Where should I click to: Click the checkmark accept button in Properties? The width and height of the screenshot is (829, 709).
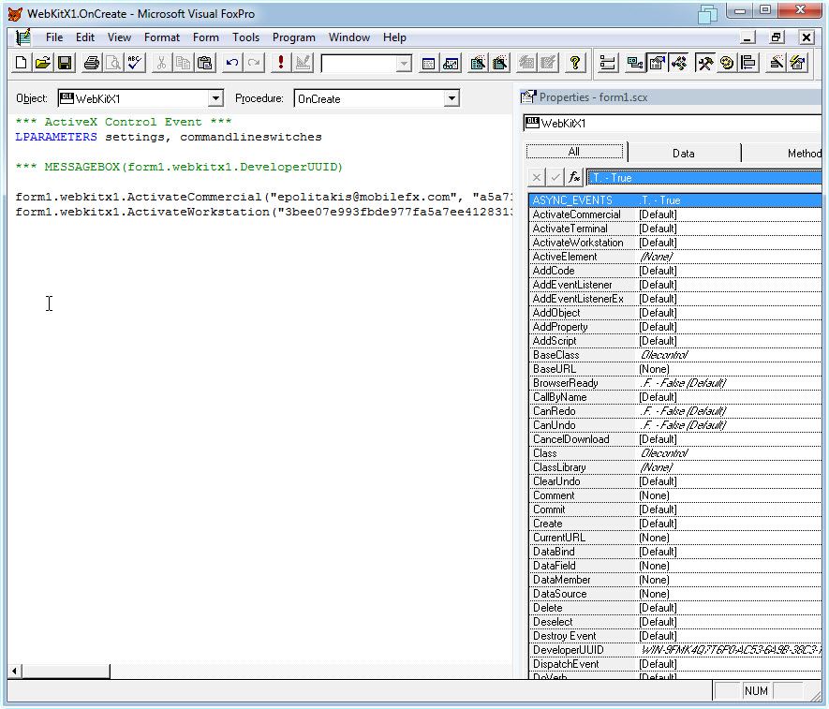point(555,178)
